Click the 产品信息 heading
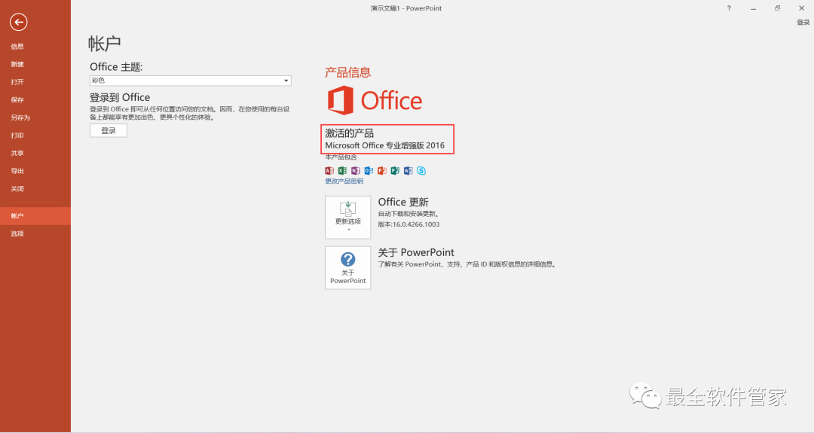 (x=347, y=72)
